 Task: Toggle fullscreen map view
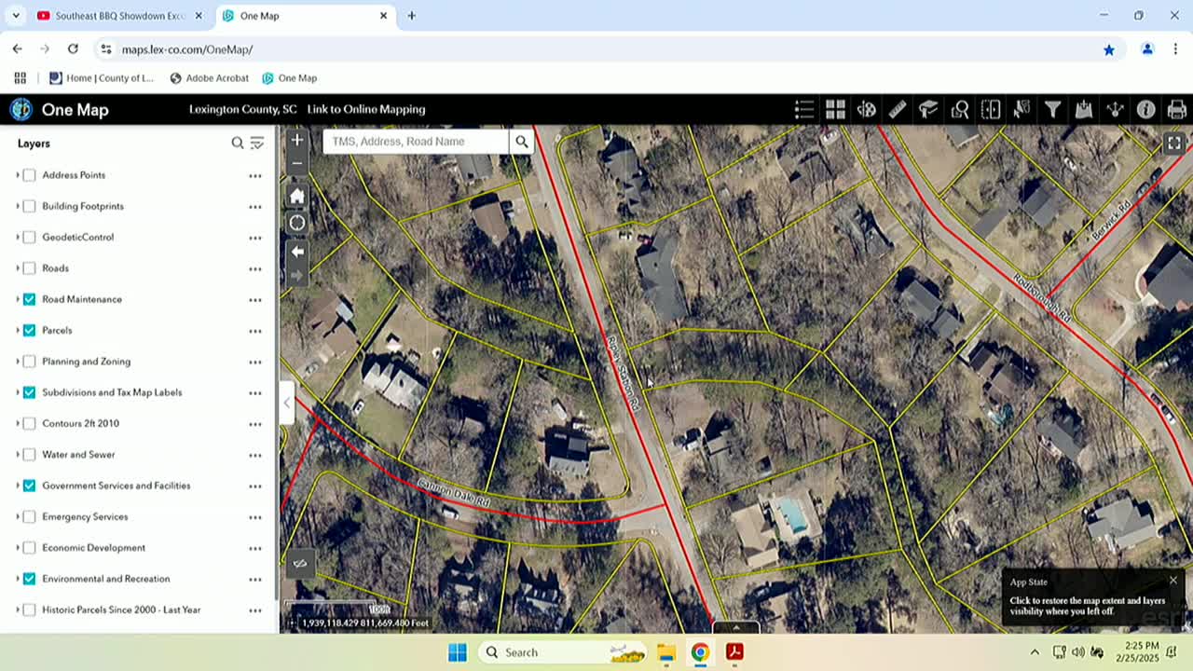(1174, 144)
